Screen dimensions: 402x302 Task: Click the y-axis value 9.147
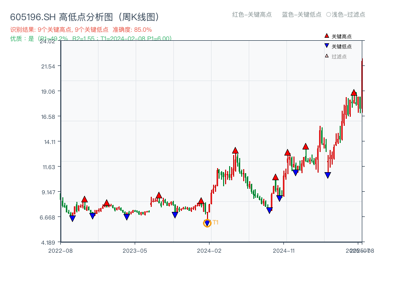coord(48,192)
